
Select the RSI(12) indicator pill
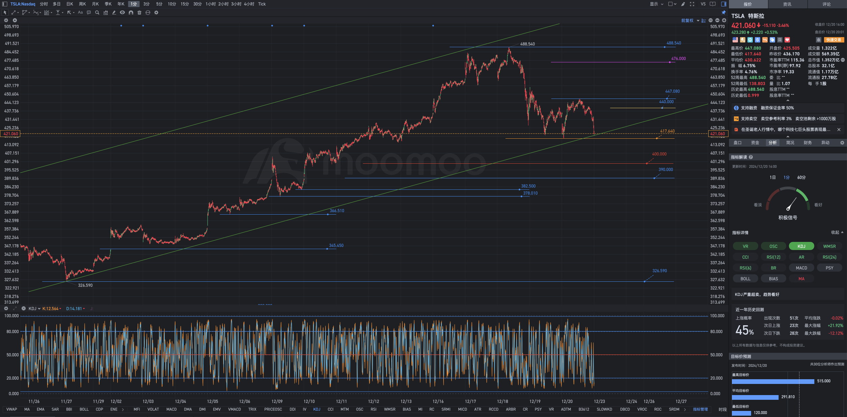pos(773,257)
